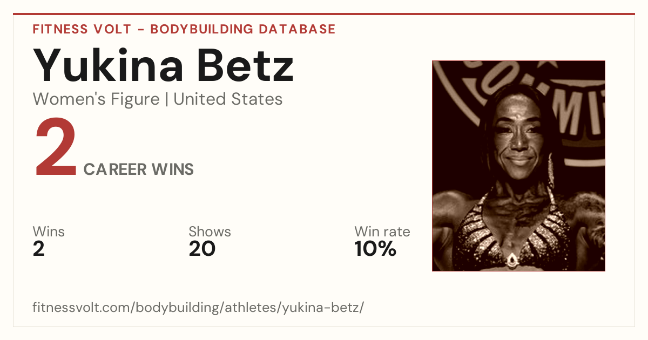
Task: Open the athlete photo thumbnail
Action: pos(518,166)
